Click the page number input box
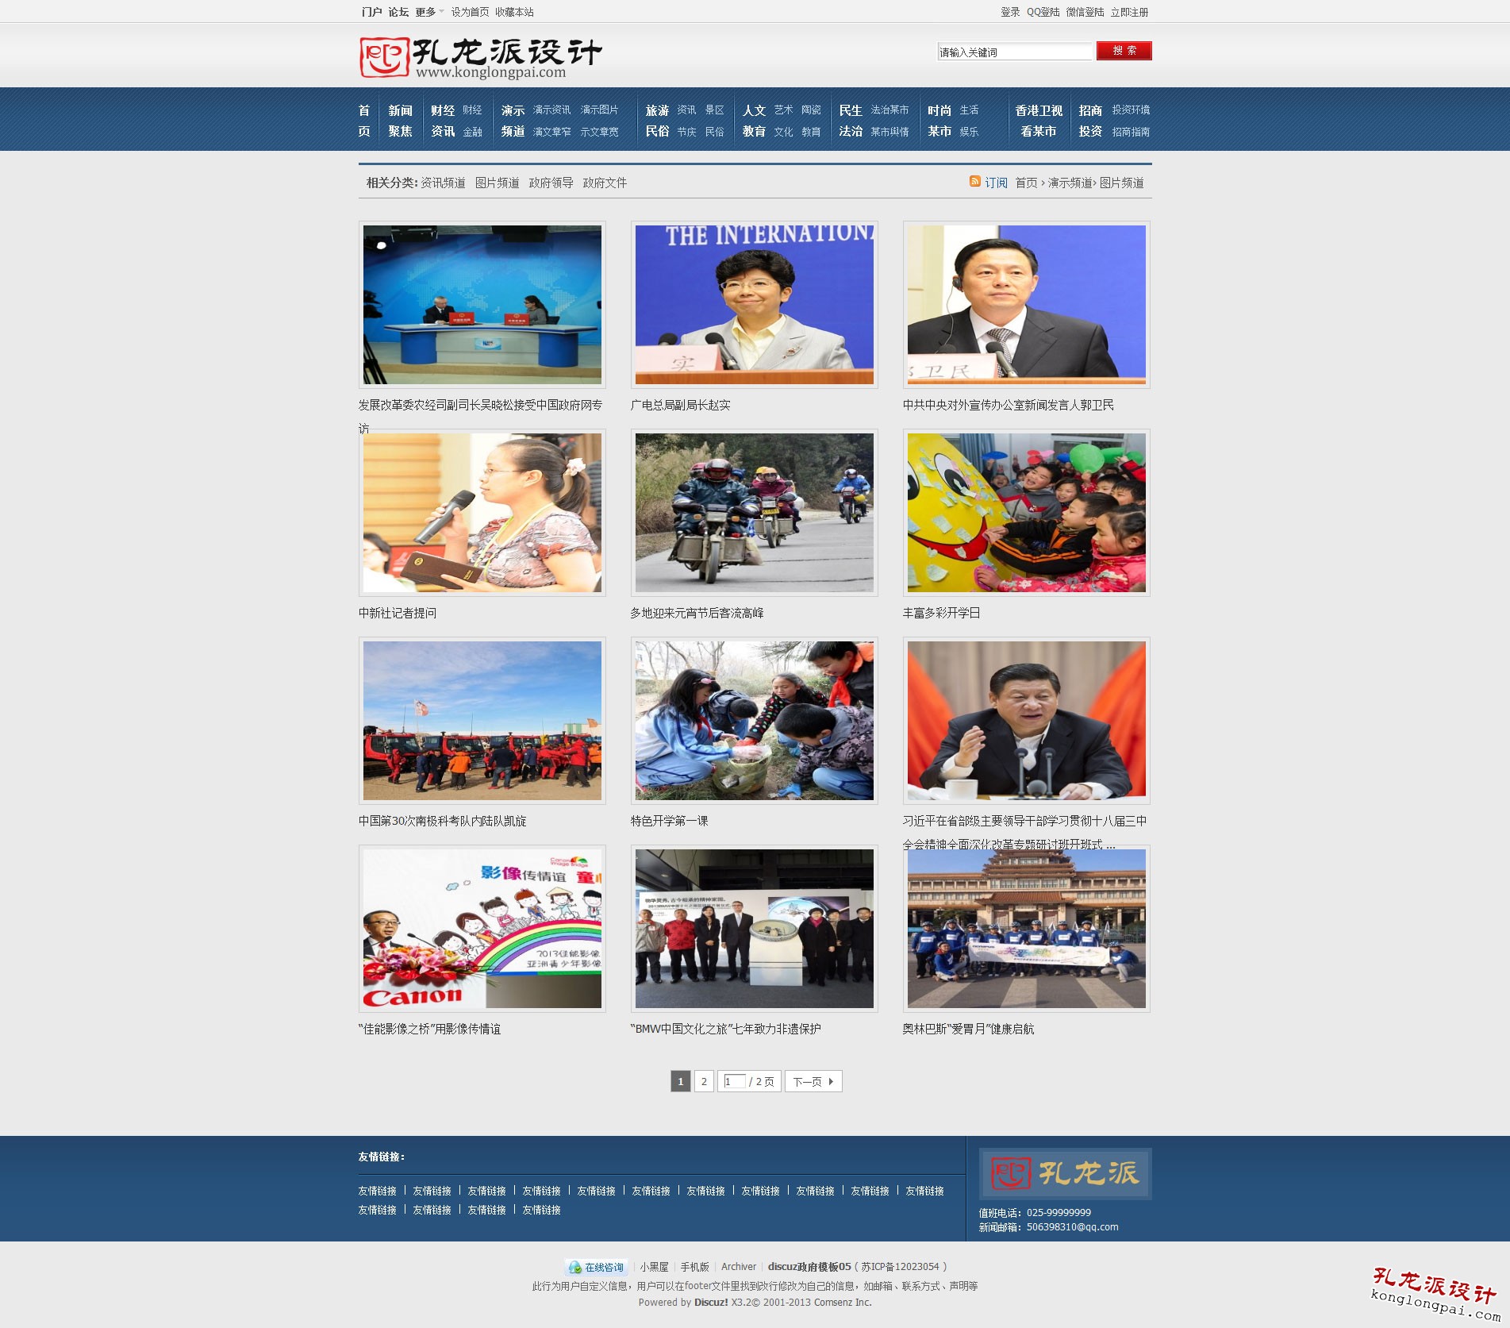The image size is (1510, 1328). [x=734, y=1081]
